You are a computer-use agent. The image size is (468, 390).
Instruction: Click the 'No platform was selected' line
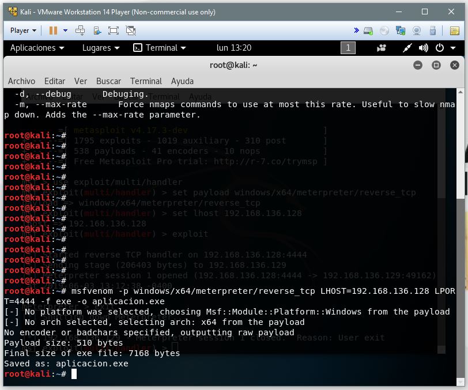[x=227, y=312]
